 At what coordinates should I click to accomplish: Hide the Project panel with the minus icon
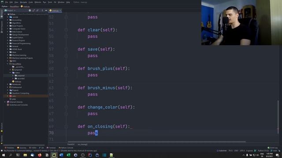coord(46,11)
